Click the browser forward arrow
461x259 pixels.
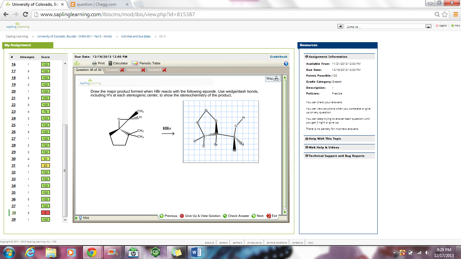point(16,15)
